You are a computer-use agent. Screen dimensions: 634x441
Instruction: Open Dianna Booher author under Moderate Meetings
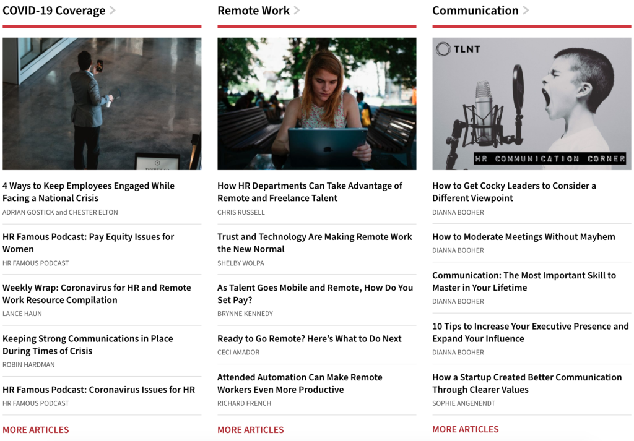pos(458,250)
